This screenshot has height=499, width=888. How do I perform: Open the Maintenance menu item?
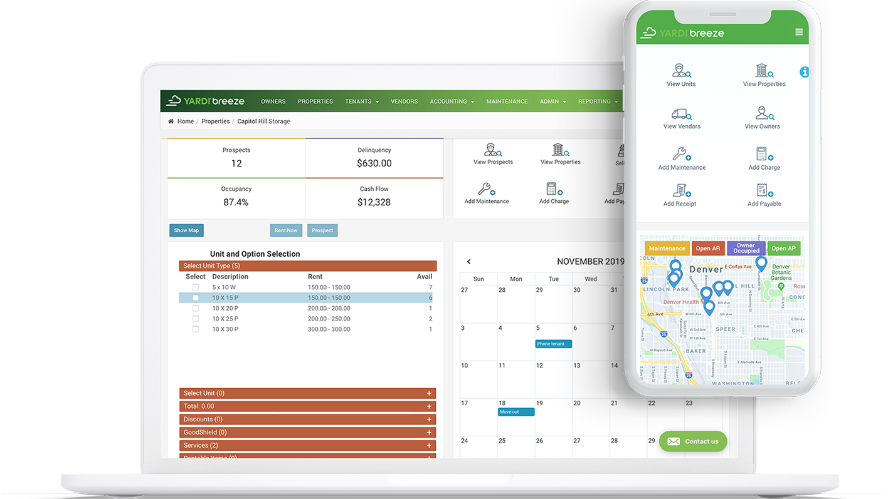click(507, 101)
